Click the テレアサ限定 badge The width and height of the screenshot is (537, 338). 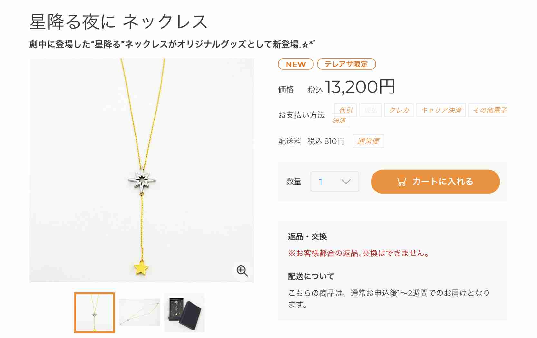(x=346, y=64)
